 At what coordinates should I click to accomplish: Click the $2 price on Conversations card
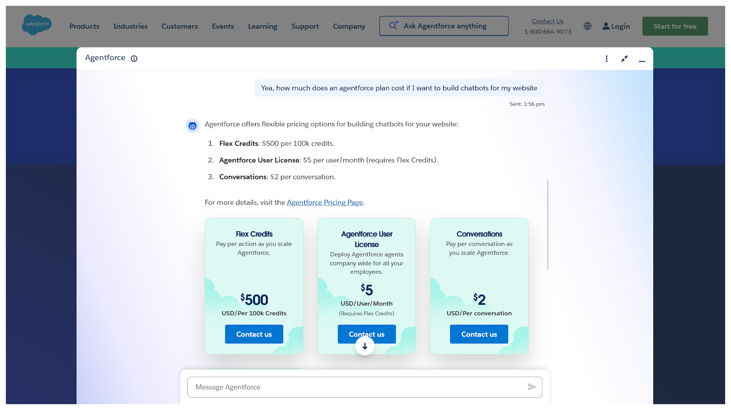(479, 299)
